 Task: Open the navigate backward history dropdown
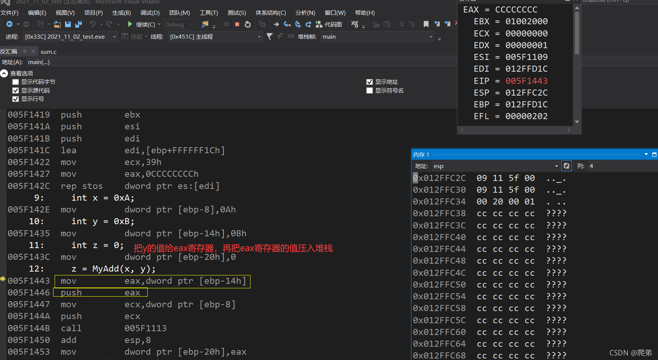18,24
